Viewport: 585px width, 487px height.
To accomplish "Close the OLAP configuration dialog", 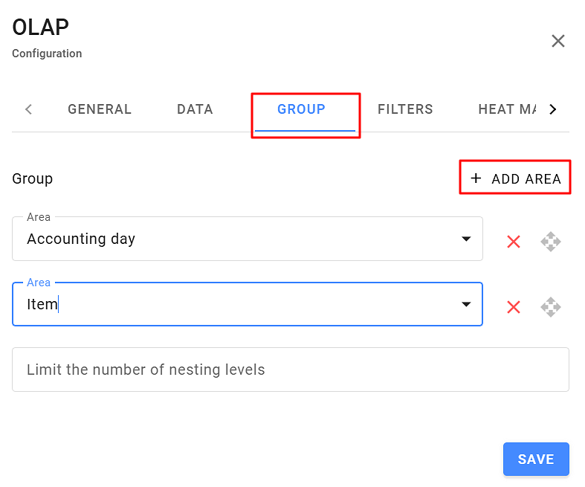I will pos(558,41).
